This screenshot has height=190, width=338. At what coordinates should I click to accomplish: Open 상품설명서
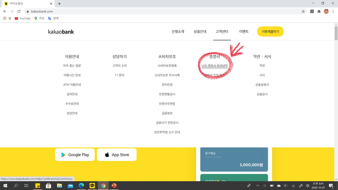click(262, 85)
